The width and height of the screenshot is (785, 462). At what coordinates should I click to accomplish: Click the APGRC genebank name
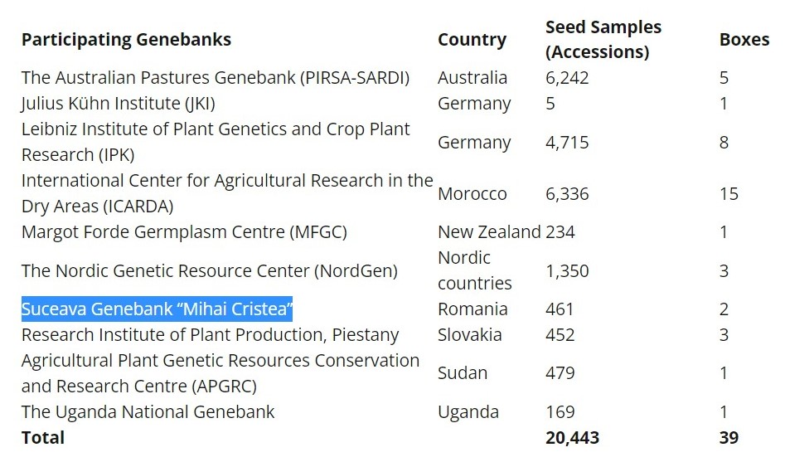pos(220,373)
